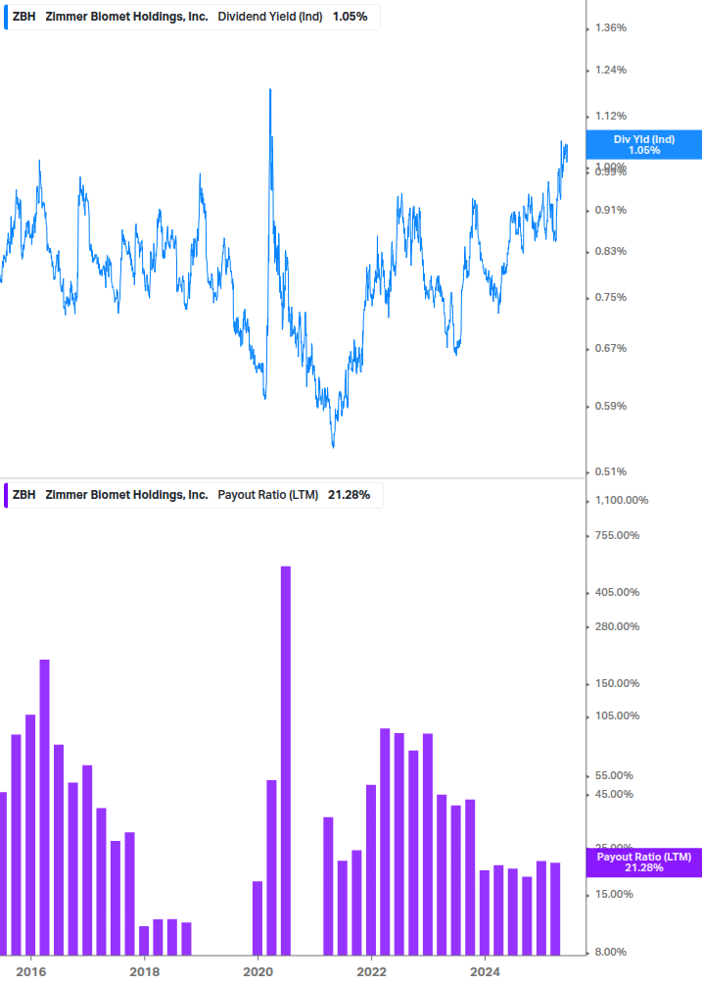Click the tallest purple payout ratio bar in 2020
The height and width of the screenshot is (985, 702).
click(x=286, y=761)
